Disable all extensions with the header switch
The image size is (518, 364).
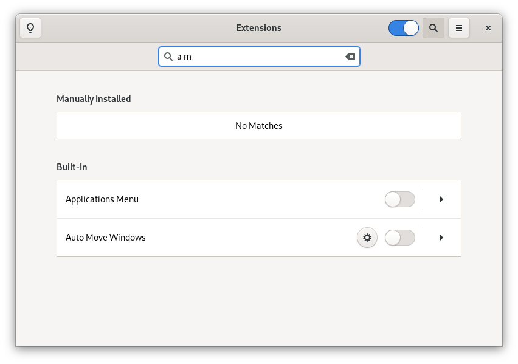[404, 28]
